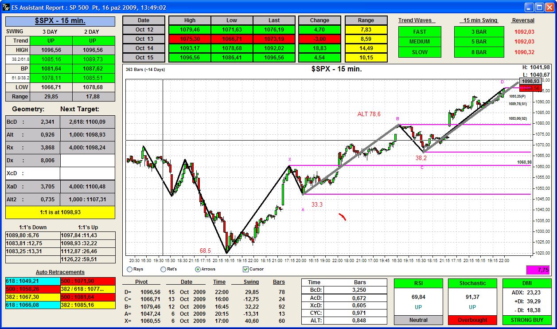This screenshot has height=329, width=557.
Task: Click the STRONG BUY signal box
Action: tap(526, 320)
